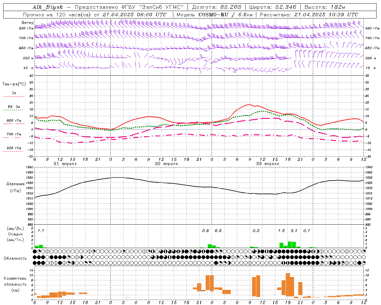Click the '3.1' precipitation total value
Screen dimensions: 381x305
tap(294, 231)
